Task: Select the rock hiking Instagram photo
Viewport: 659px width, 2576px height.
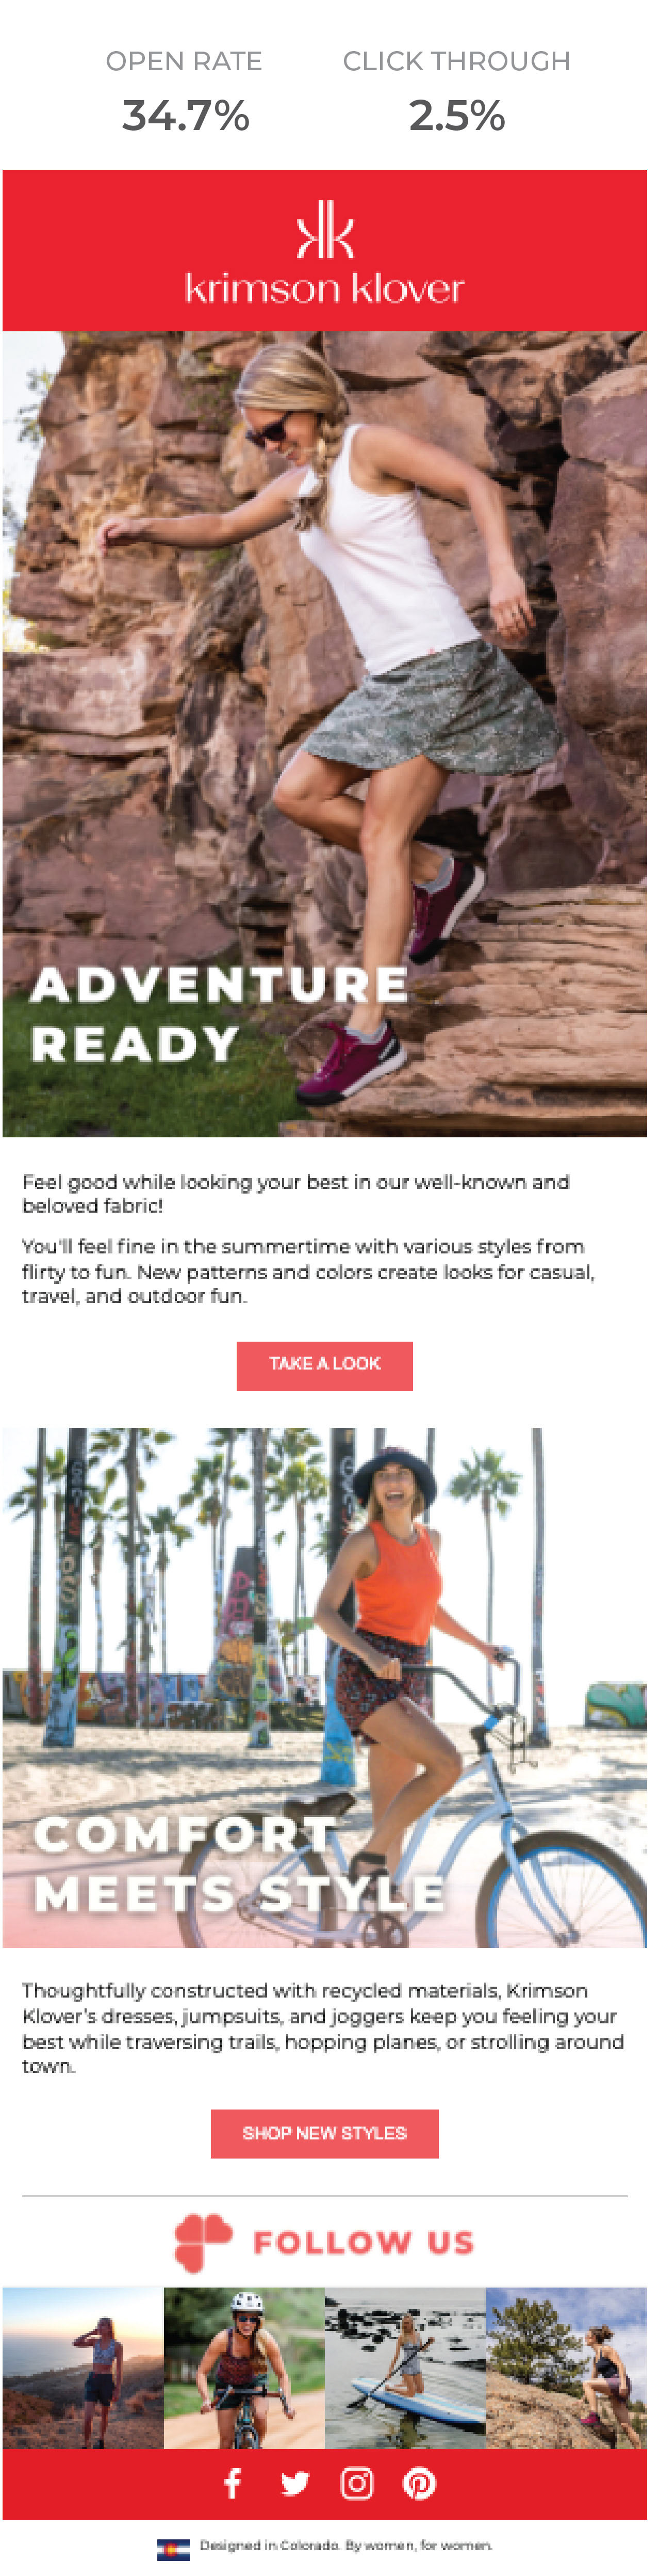Action: point(567,2367)
